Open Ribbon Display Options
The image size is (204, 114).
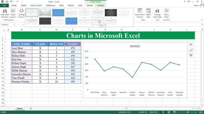(x=189, y=2)
